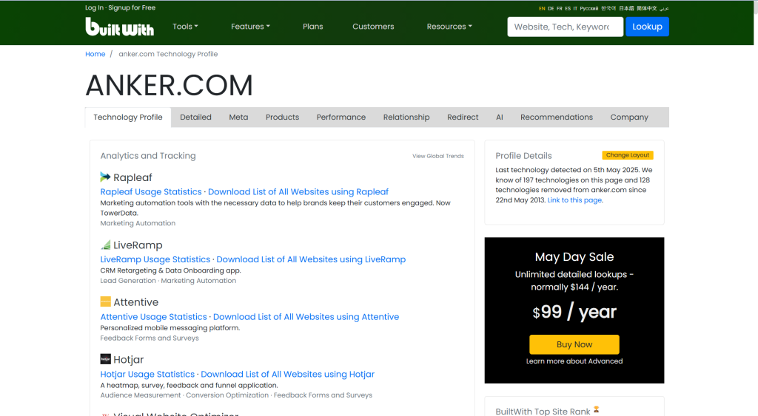Click the LiveRamp logo icon
758x416 pixels.
[x=105, y=245]
